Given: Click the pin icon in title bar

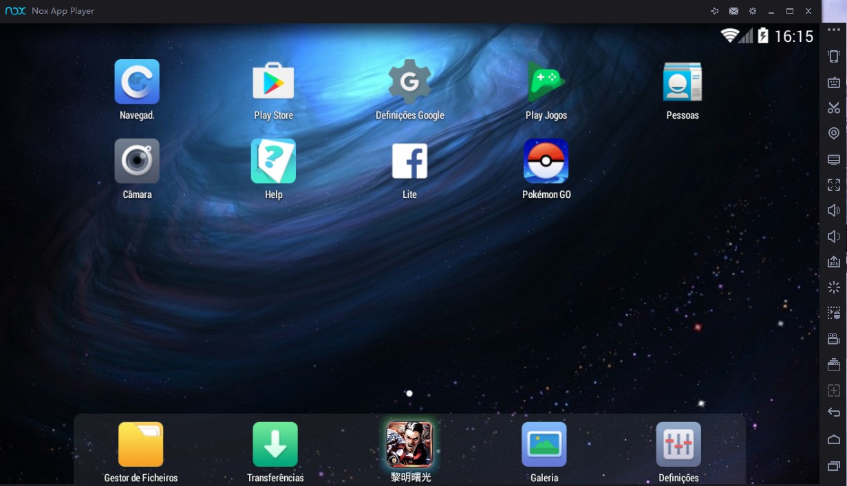Looking at the screenshot, I should coord(715,11).
